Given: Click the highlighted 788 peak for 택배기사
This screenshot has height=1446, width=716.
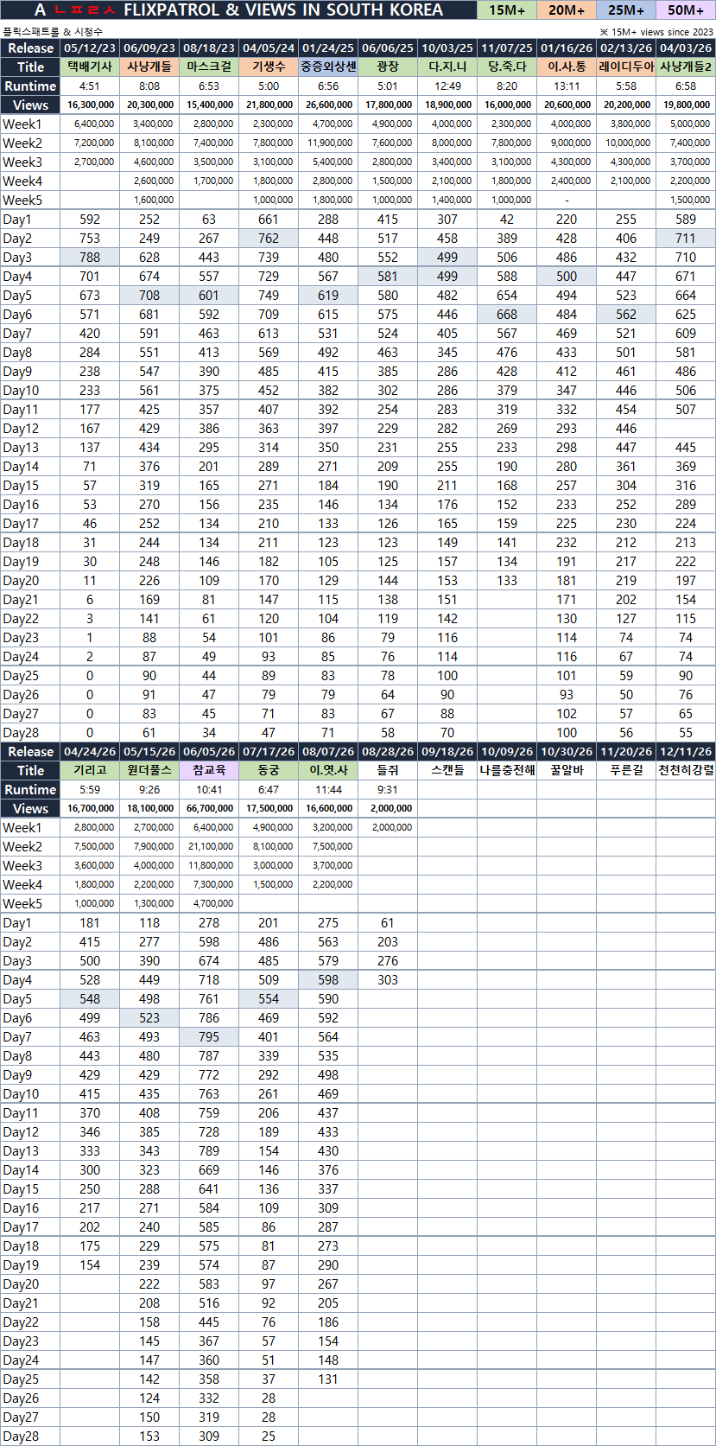Looking at the screenshot, I should (90, 257).
